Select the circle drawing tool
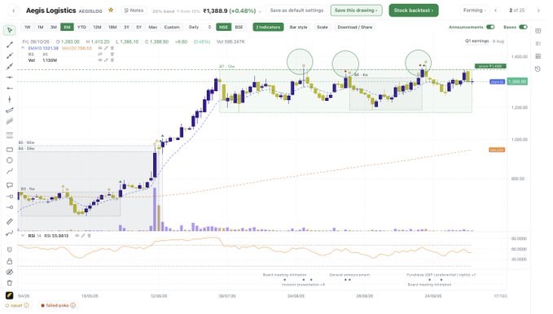The image size is (553, 314). pyautogui.click(x=10, y=160)
